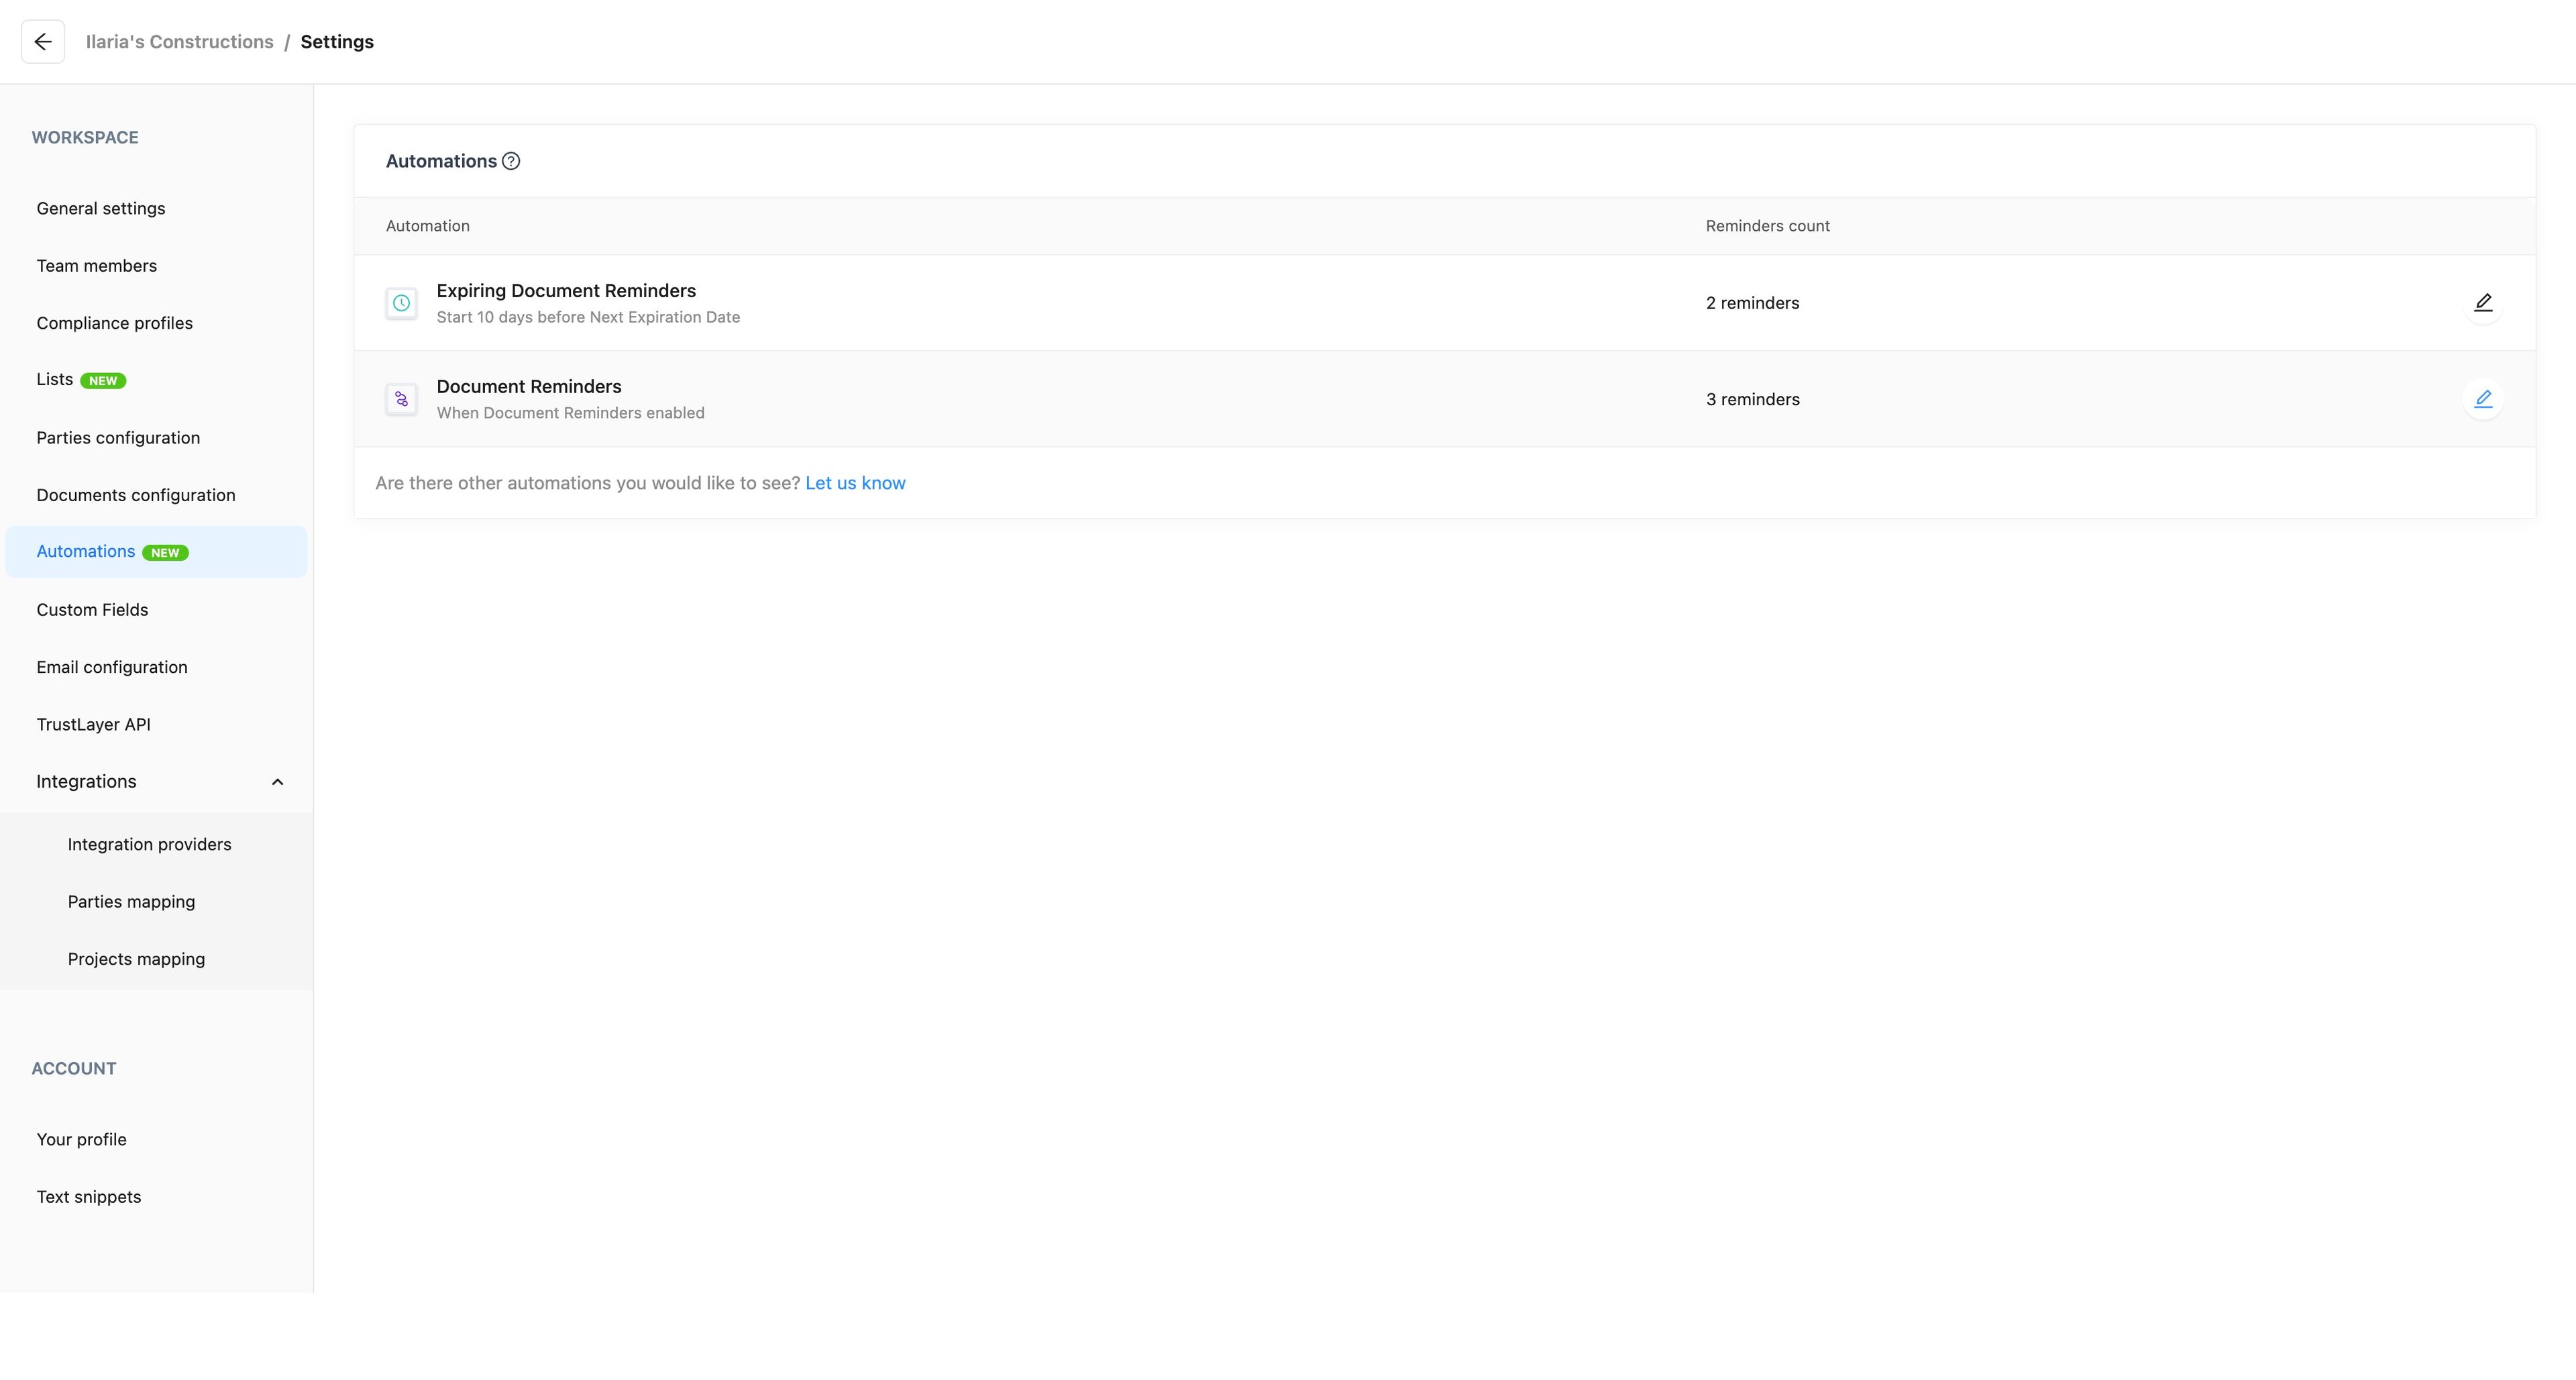Click the clock icon for Expiring Reminders
Screen dimensions: 2576x1380
pos(401,303)
